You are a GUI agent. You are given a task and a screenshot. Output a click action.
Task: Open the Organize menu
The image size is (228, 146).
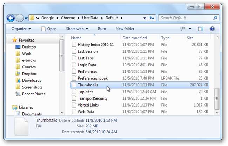pyautogui.click(x=21, y=29)
